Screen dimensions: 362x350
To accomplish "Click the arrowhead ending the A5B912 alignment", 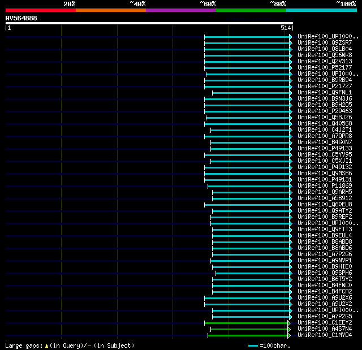I will click(x=291, y=198).
